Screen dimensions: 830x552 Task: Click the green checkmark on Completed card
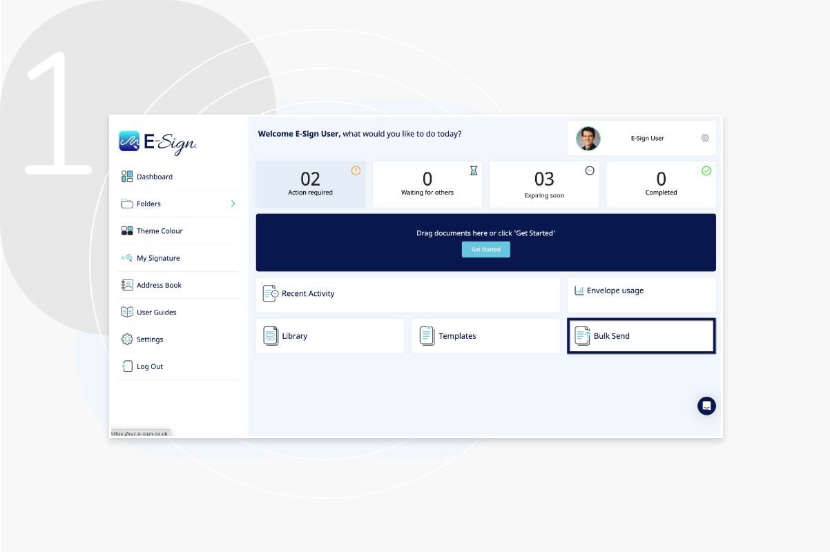tap(706, 170)
